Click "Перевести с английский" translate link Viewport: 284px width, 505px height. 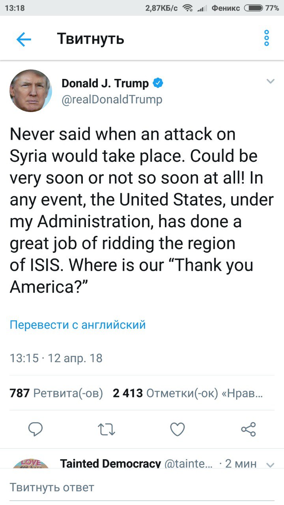[x=78, y=325]
